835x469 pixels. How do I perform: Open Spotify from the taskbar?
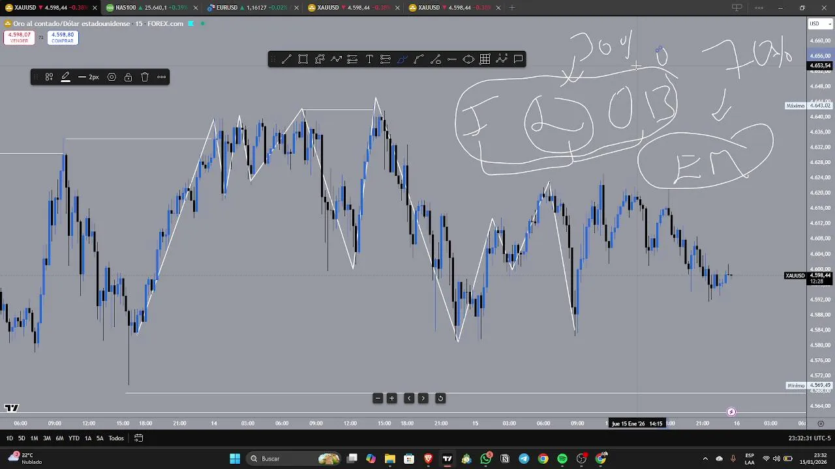562,459
